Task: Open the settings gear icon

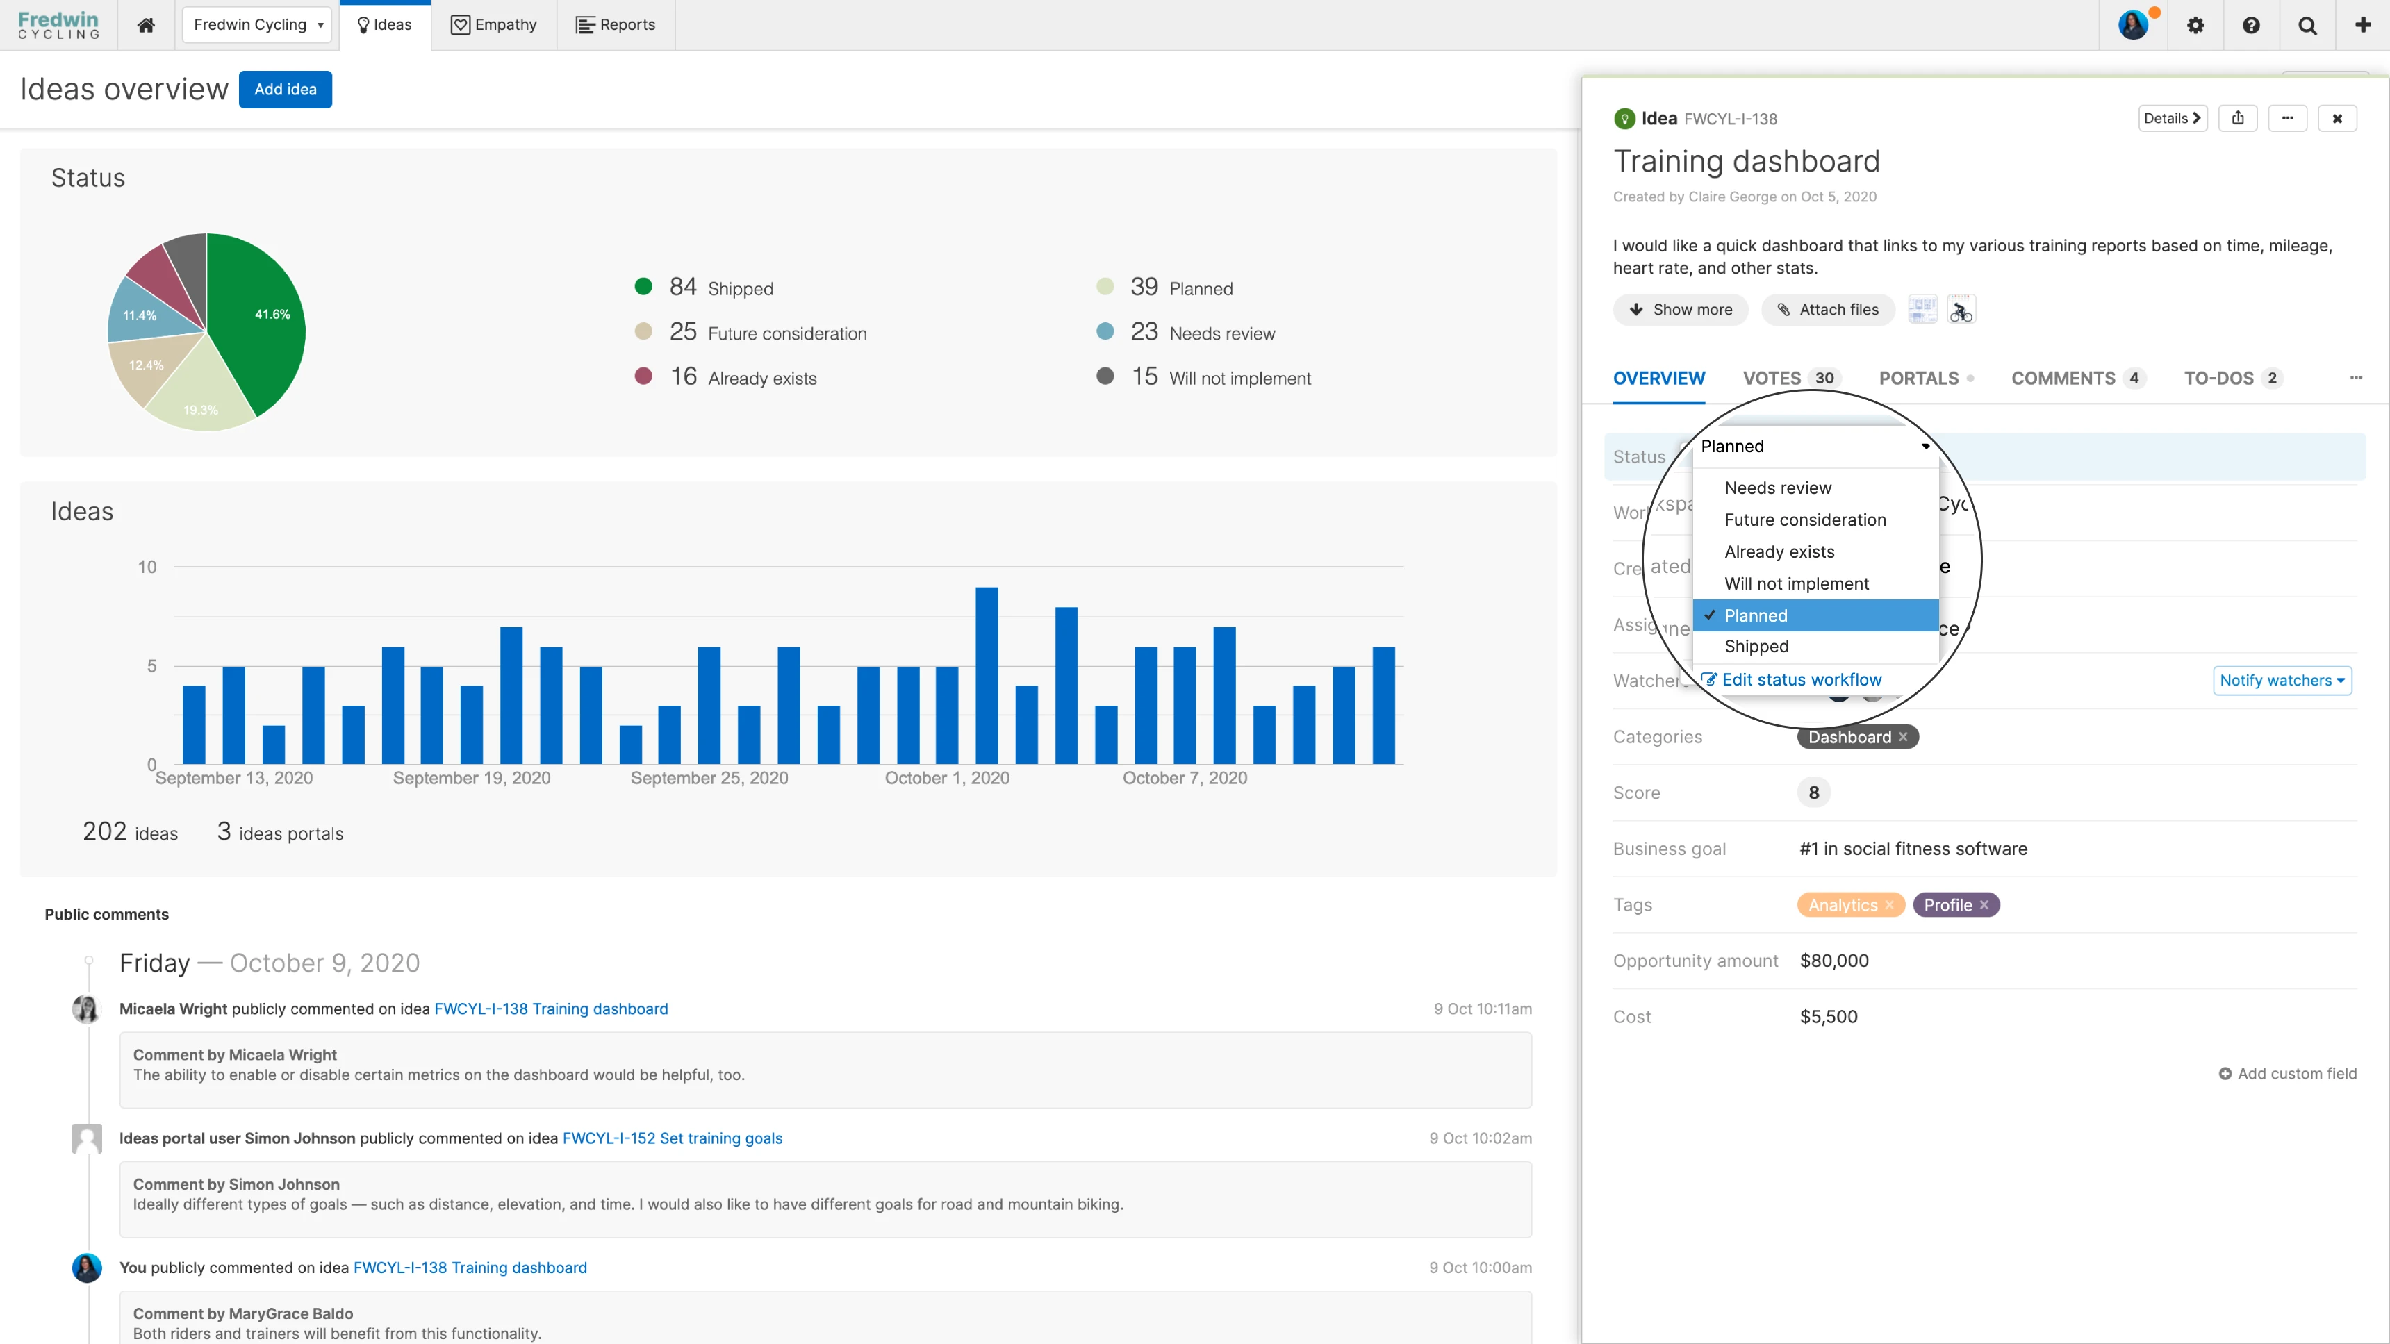Action: [2195, 25]
